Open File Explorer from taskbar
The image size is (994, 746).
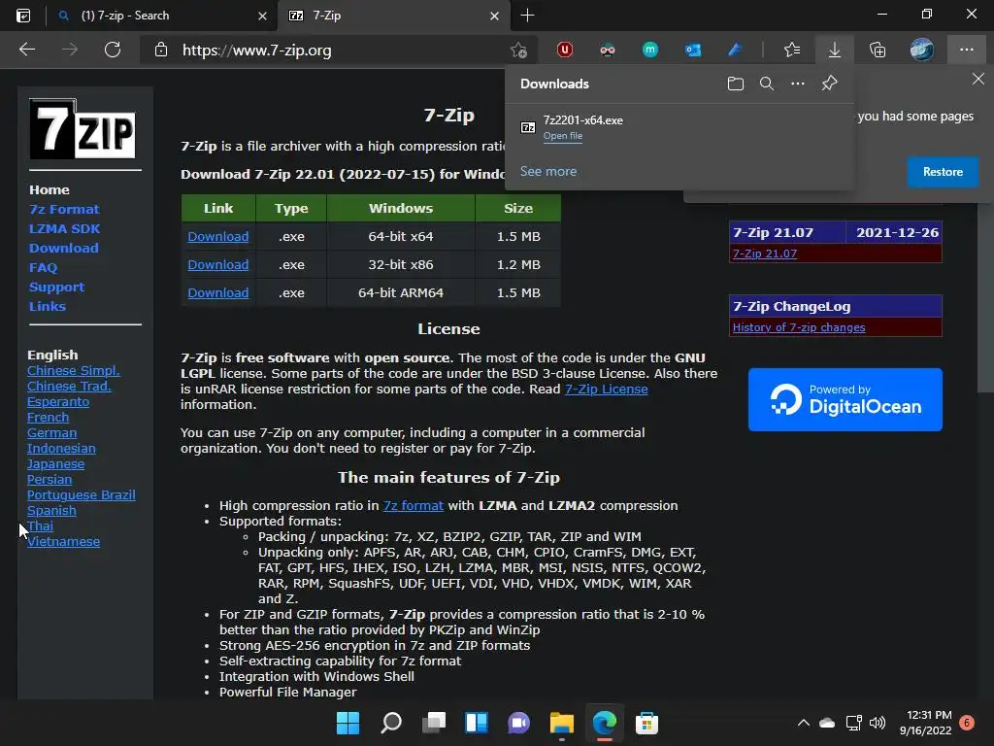click(562, 723)
